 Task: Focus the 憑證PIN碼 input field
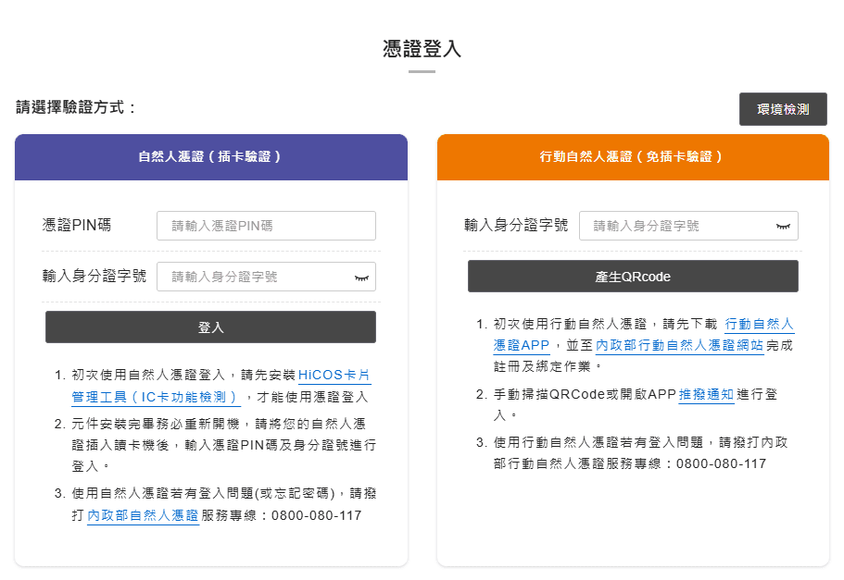pos(266,226)
